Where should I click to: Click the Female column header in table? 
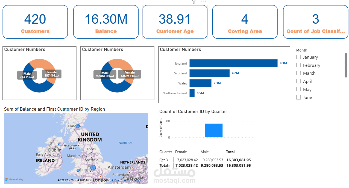pyautogui.click(x=181, y=152)
